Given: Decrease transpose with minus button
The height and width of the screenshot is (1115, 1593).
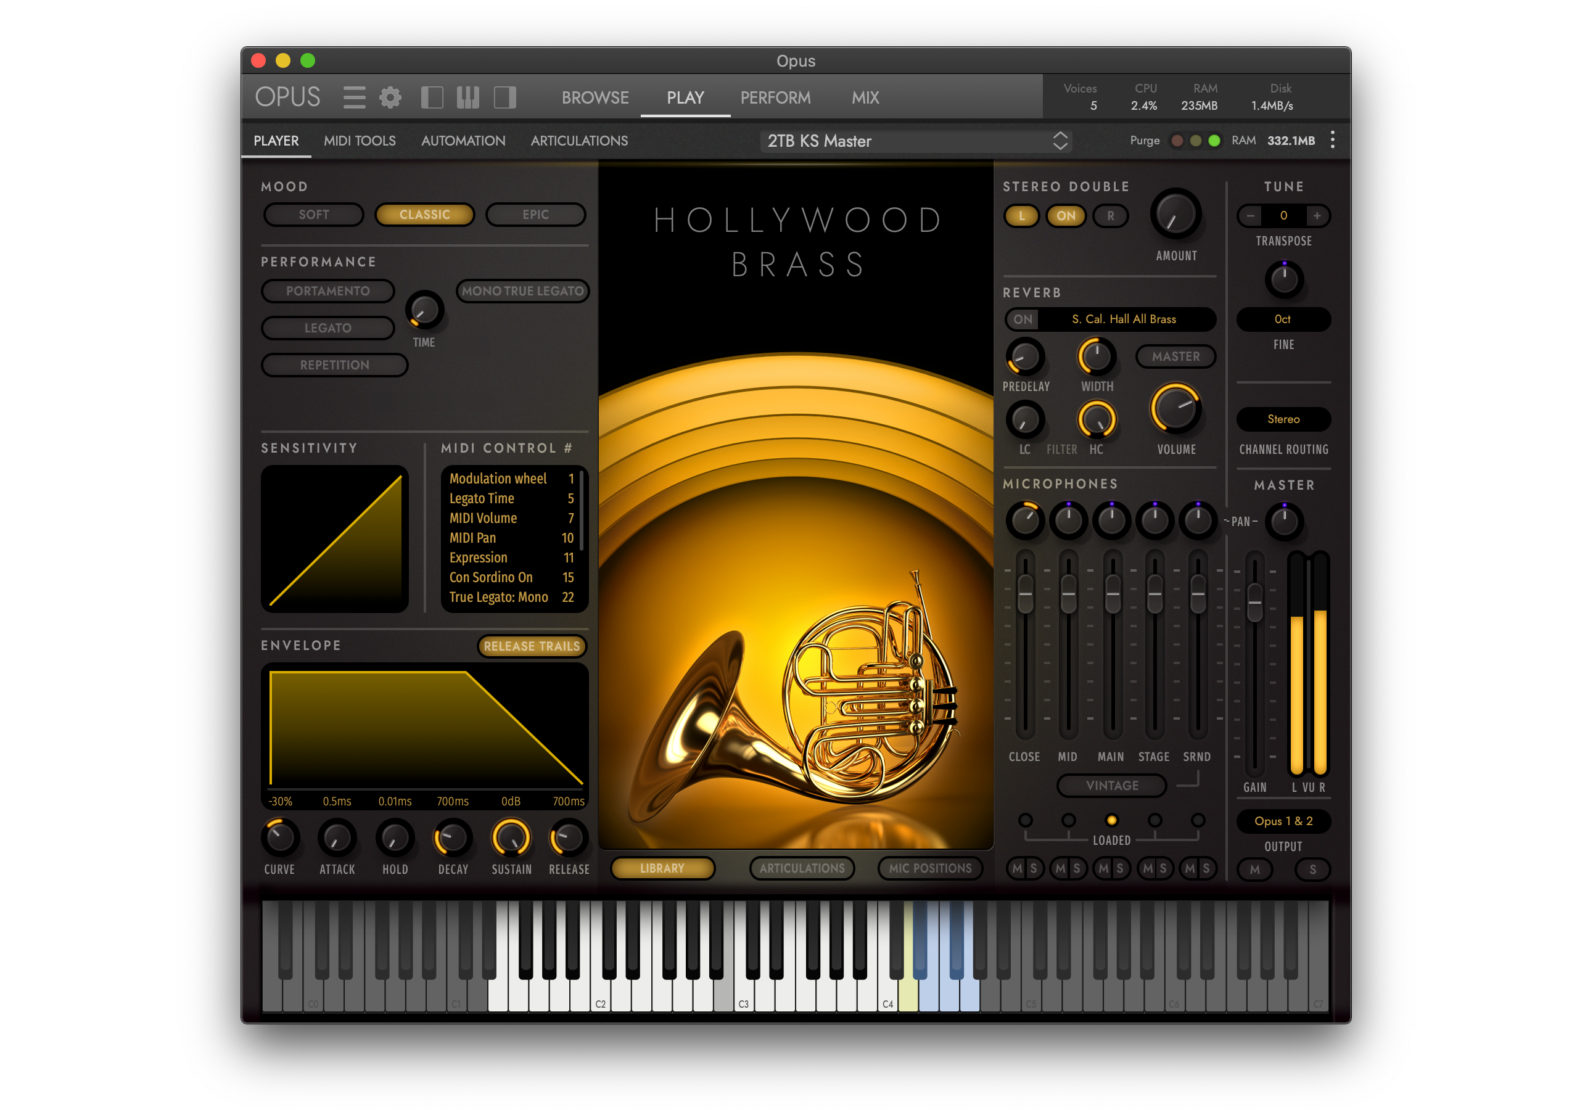Looking at the screenshot, I should 1250,216.
